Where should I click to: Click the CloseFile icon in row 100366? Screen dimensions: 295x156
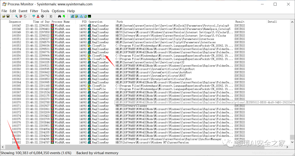click(x=90, y=89)
